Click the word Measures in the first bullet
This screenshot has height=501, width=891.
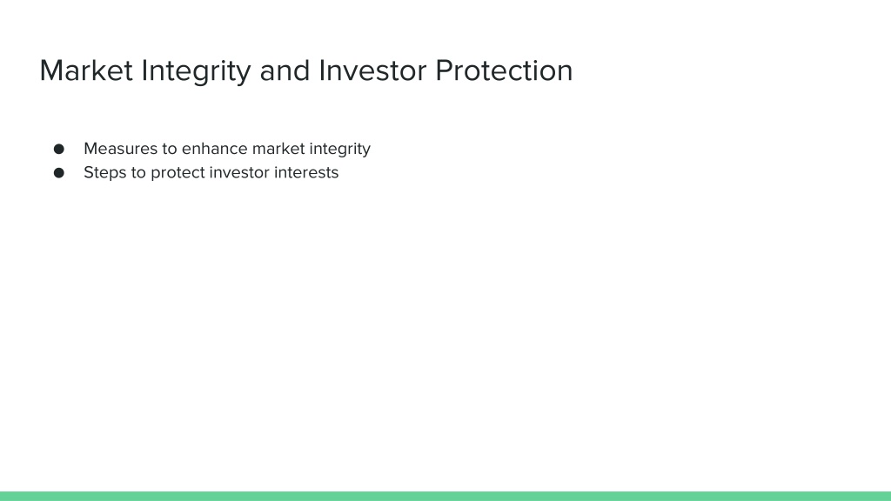pyautogui.click(x=120, y=149)
